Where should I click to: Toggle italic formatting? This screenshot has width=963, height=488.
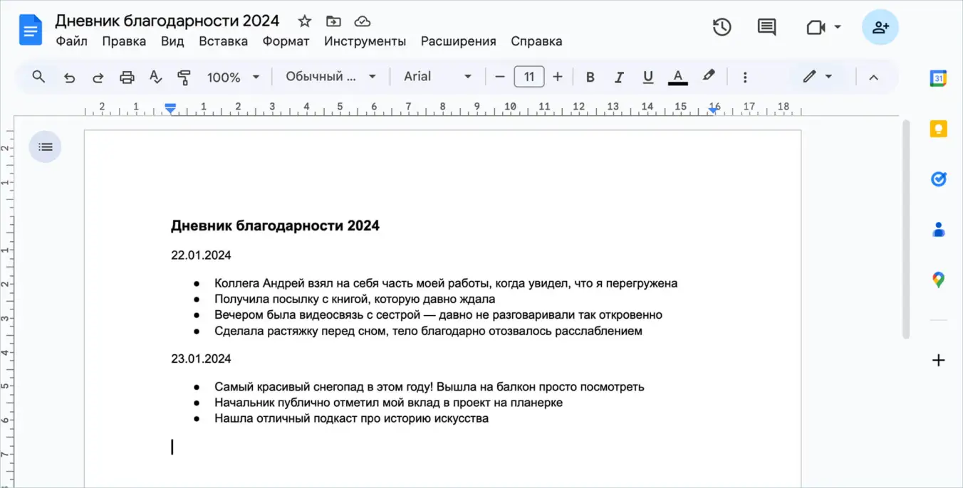(x=619, y=76)
